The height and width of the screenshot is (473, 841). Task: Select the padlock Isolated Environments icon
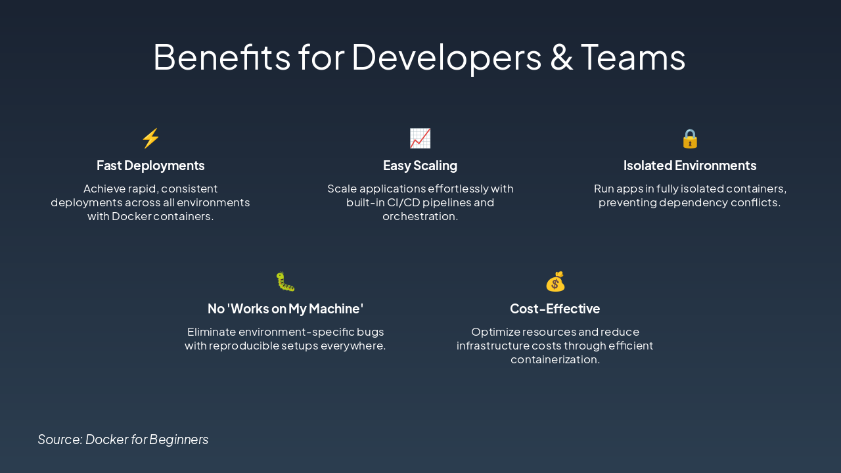(690, 139)
